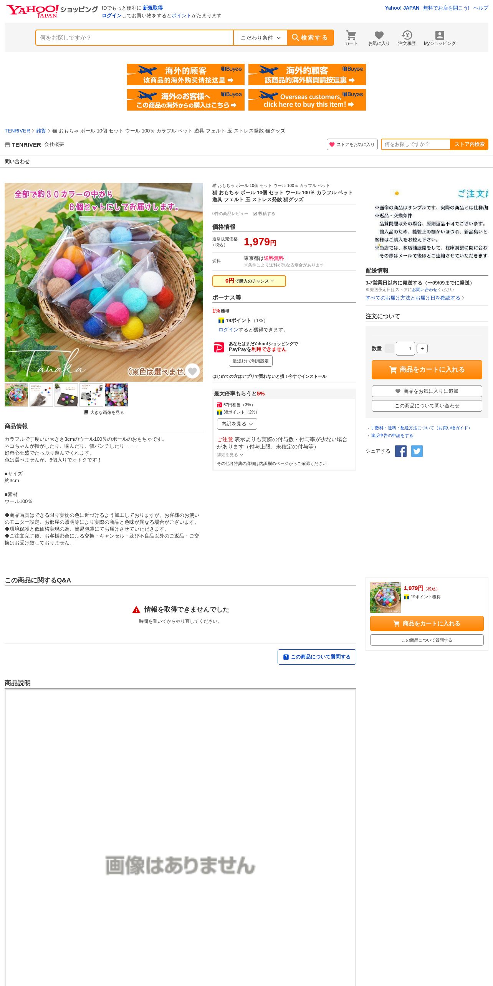Click この商品について質問する blue button
Viewport: 493px width, 986px height.
317,657
